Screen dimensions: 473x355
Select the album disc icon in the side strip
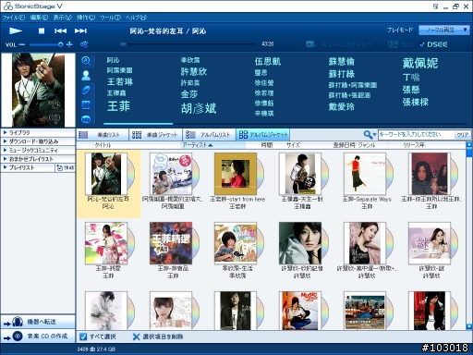[86, 91]
